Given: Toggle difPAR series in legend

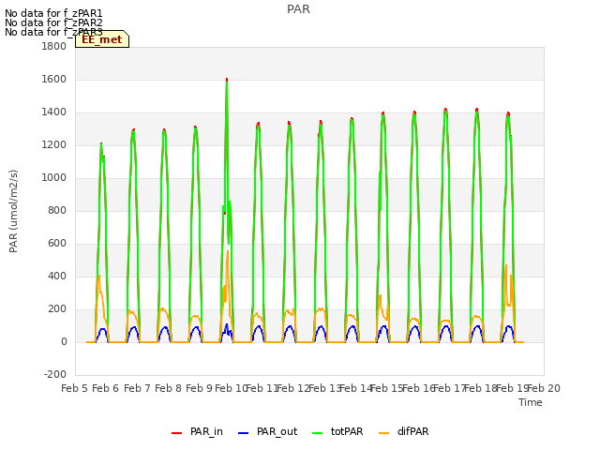Looking at the screenshot, I should [x=404, y=431].
